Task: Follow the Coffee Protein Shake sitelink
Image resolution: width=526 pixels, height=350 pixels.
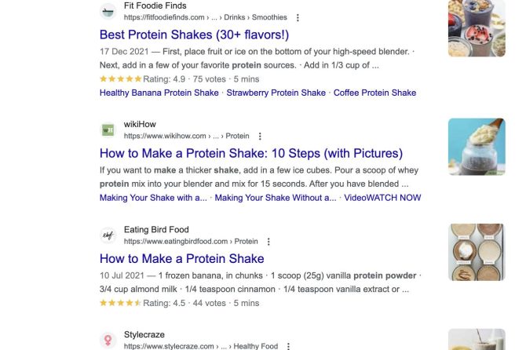Action: click(374, 93)
